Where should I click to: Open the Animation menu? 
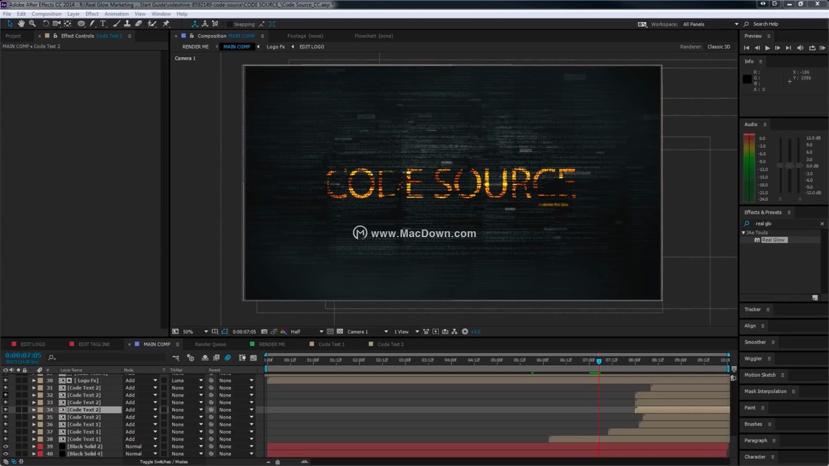tap(116, 14)
